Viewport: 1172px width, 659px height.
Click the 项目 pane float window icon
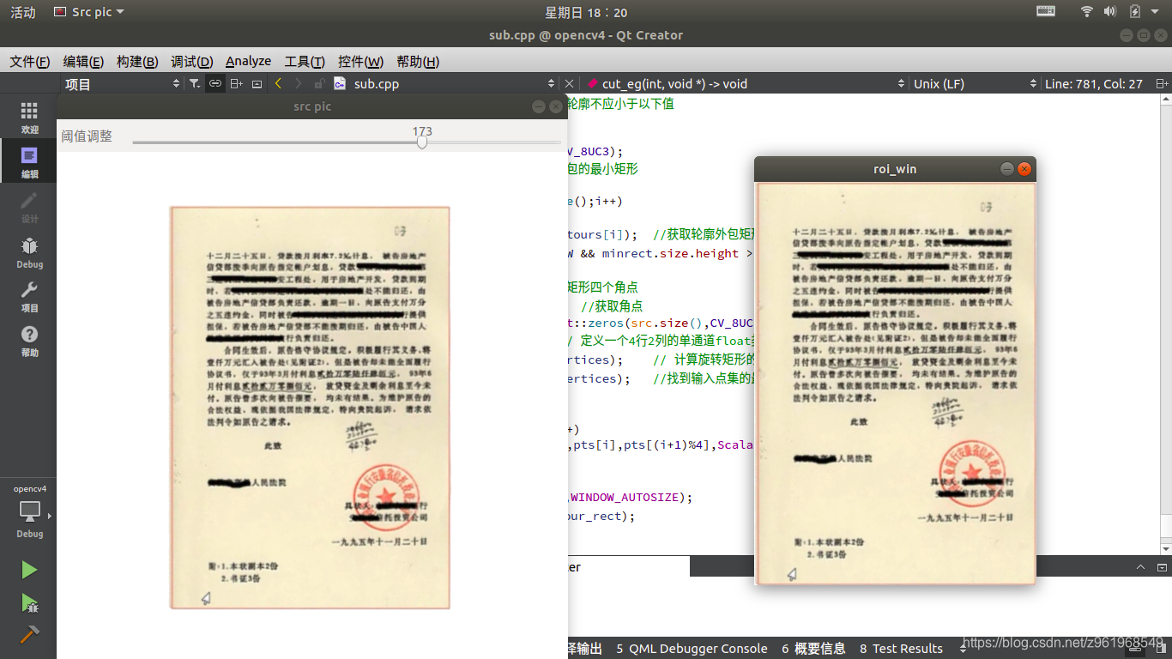(257, 83)
